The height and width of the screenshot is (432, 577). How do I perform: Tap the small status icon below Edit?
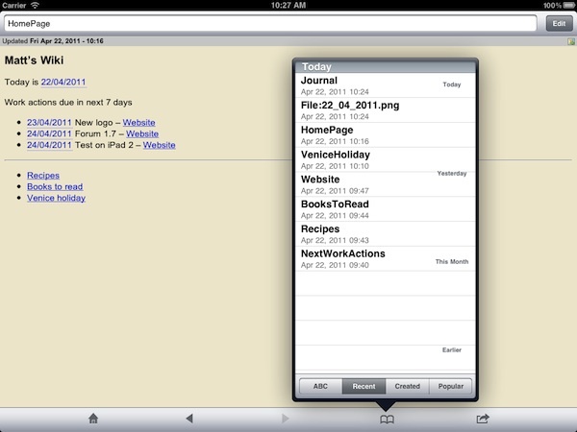pyautogui.click(x=570, y=41)
